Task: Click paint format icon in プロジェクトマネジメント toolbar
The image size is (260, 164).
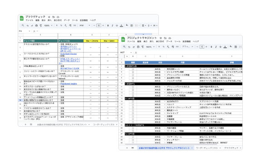Action: coord(142,47)
